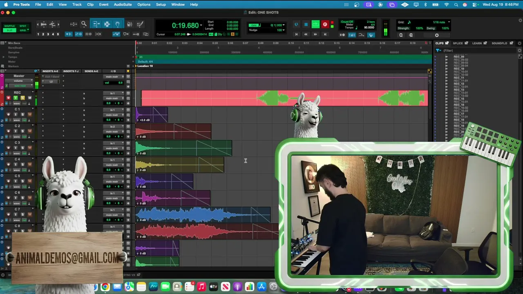
Task: Open the Track menu
Action: [77, 4]
